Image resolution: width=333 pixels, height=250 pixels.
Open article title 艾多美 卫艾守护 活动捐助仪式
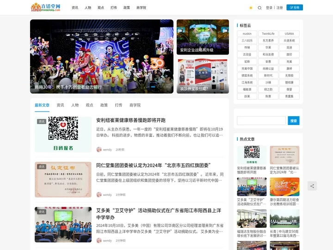pyautogui.click(x=159, y=214)
